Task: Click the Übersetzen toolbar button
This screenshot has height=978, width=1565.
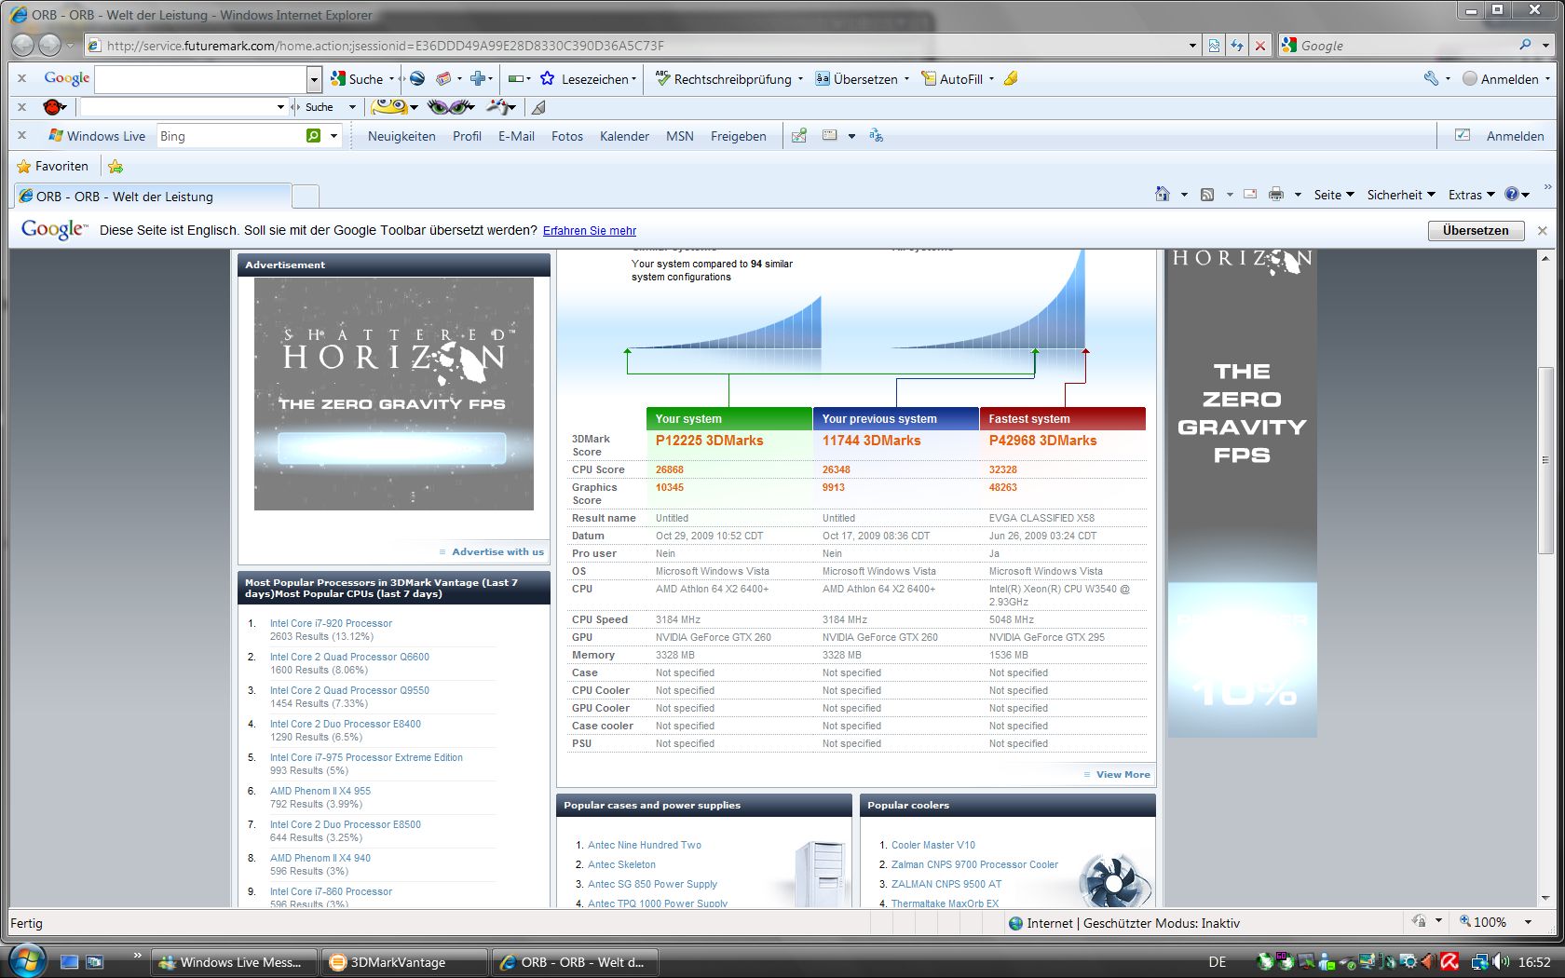Action: [x=856, y=79]
